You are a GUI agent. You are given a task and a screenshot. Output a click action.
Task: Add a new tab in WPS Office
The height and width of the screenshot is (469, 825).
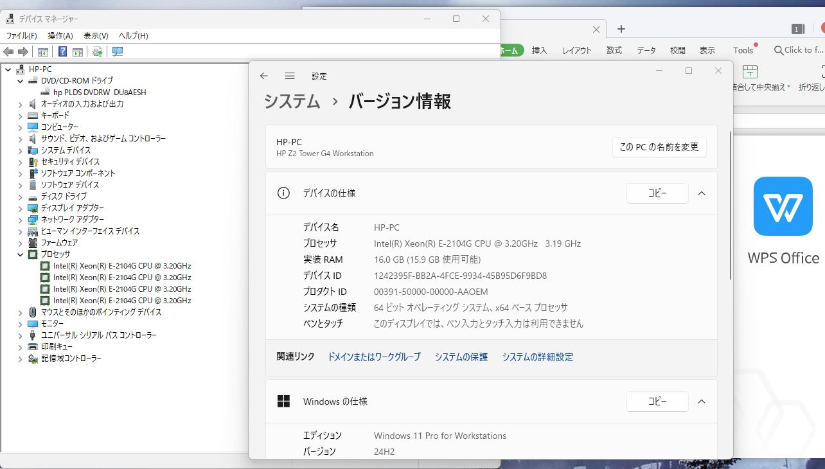[x=621, y=29]
